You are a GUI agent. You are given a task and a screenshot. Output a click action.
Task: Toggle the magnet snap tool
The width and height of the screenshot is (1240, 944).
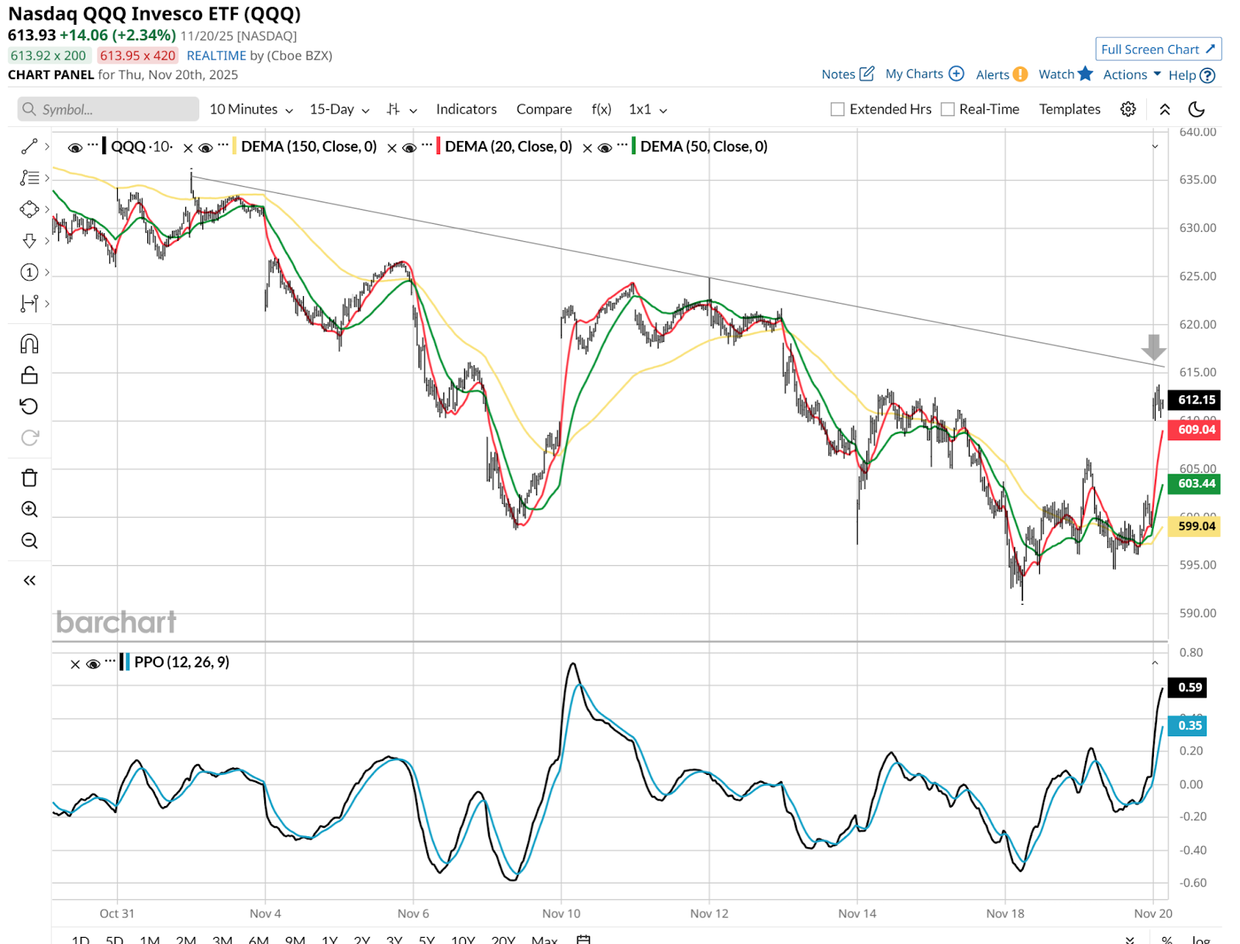[x=29, y=344]
